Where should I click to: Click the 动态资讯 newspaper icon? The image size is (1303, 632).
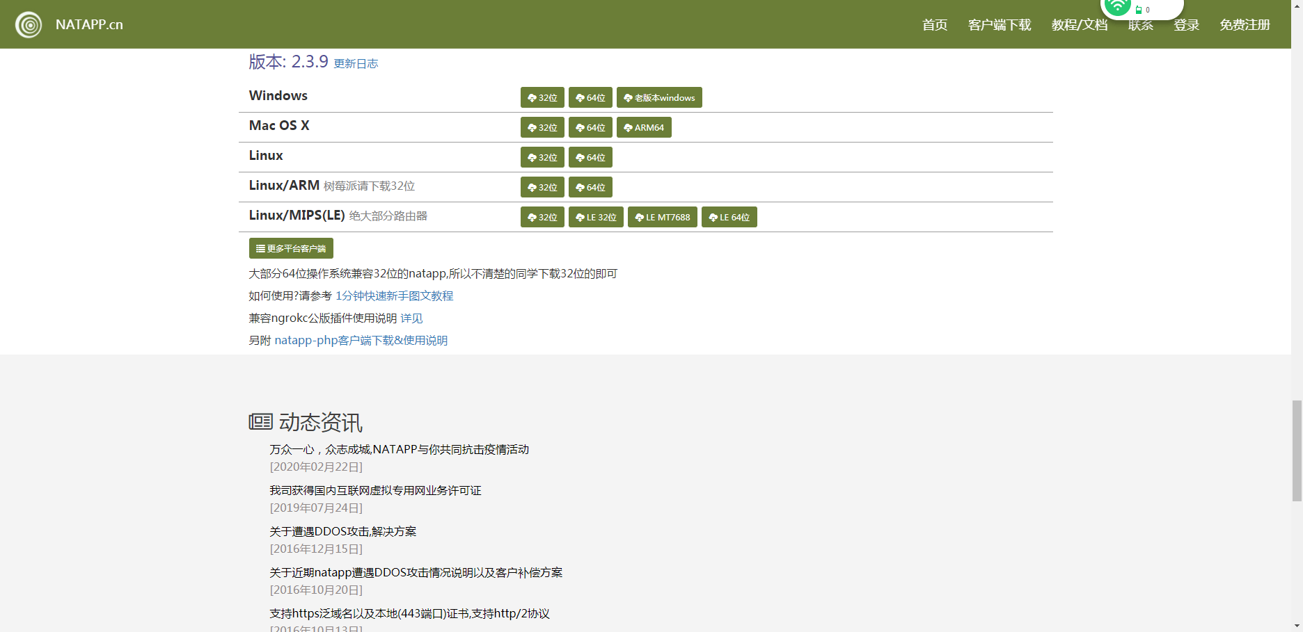click(260, 421)
